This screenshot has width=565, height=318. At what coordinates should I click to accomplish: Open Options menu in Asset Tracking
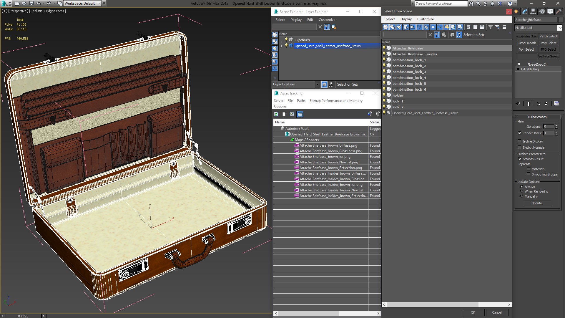pyautogui.click(x=280, y=106)
